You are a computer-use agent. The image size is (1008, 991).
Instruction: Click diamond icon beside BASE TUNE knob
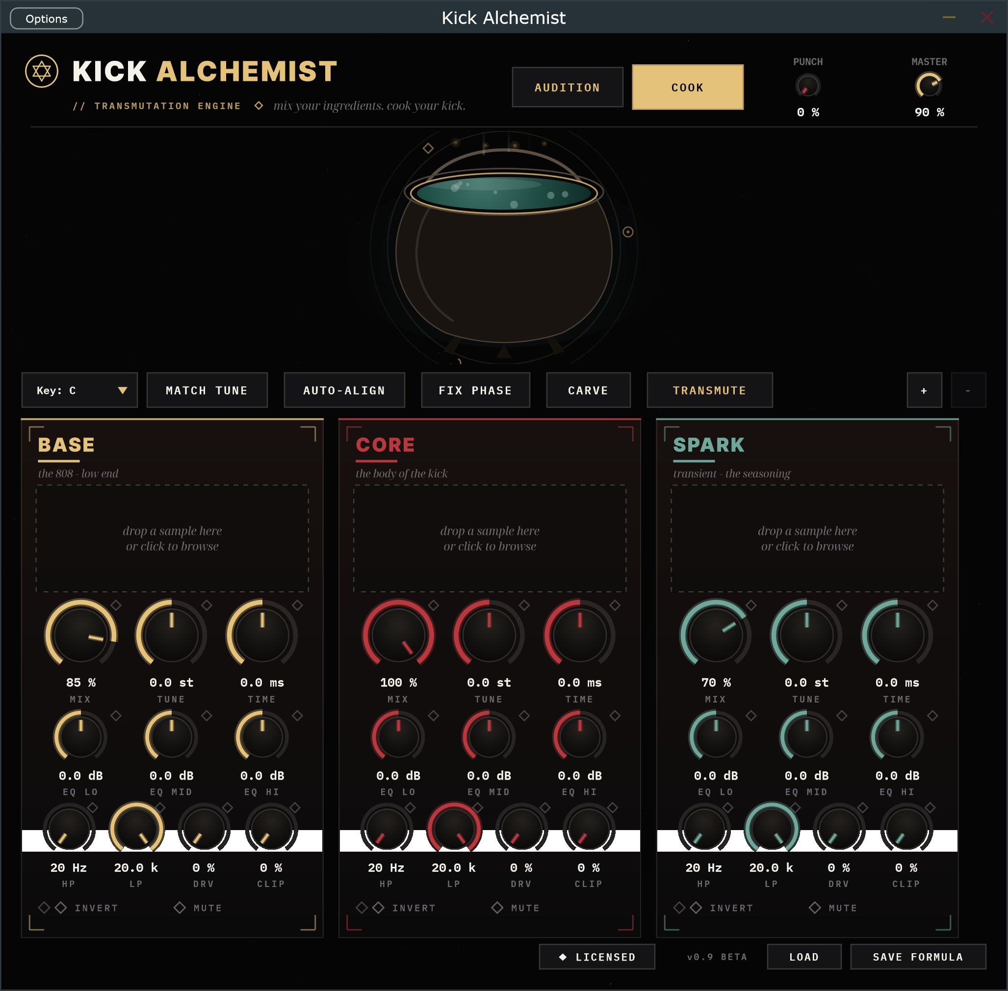coord(207,605)
